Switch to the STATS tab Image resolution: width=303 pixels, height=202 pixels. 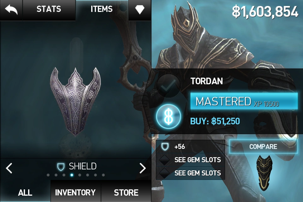point(49,9)
